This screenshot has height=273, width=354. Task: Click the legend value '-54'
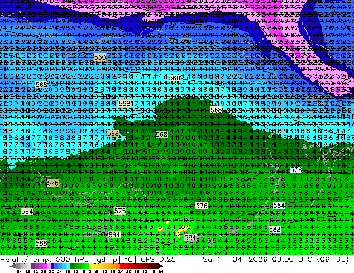coord(18,272)
